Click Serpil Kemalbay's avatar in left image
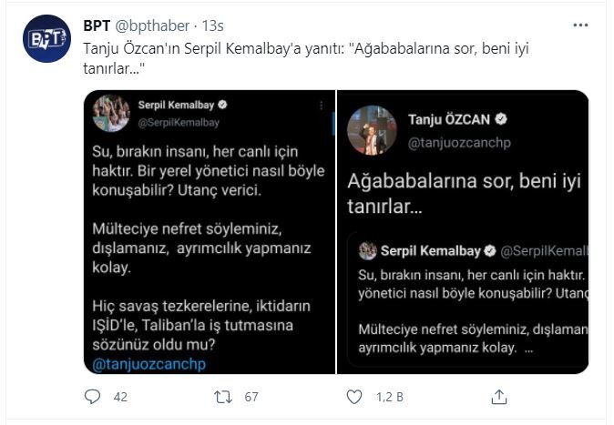Screen dimensions: 614x425 tap(111, 113)
